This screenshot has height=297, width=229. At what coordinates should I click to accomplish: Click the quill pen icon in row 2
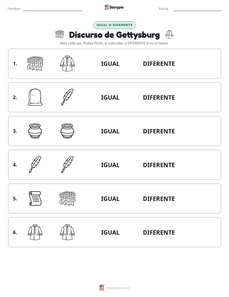pos(67,97)
